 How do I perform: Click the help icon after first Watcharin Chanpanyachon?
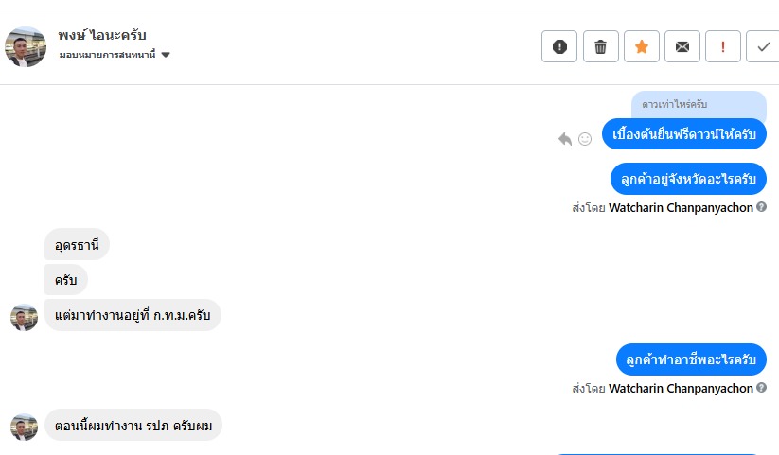pyautogui.click(x=762, y=206)
